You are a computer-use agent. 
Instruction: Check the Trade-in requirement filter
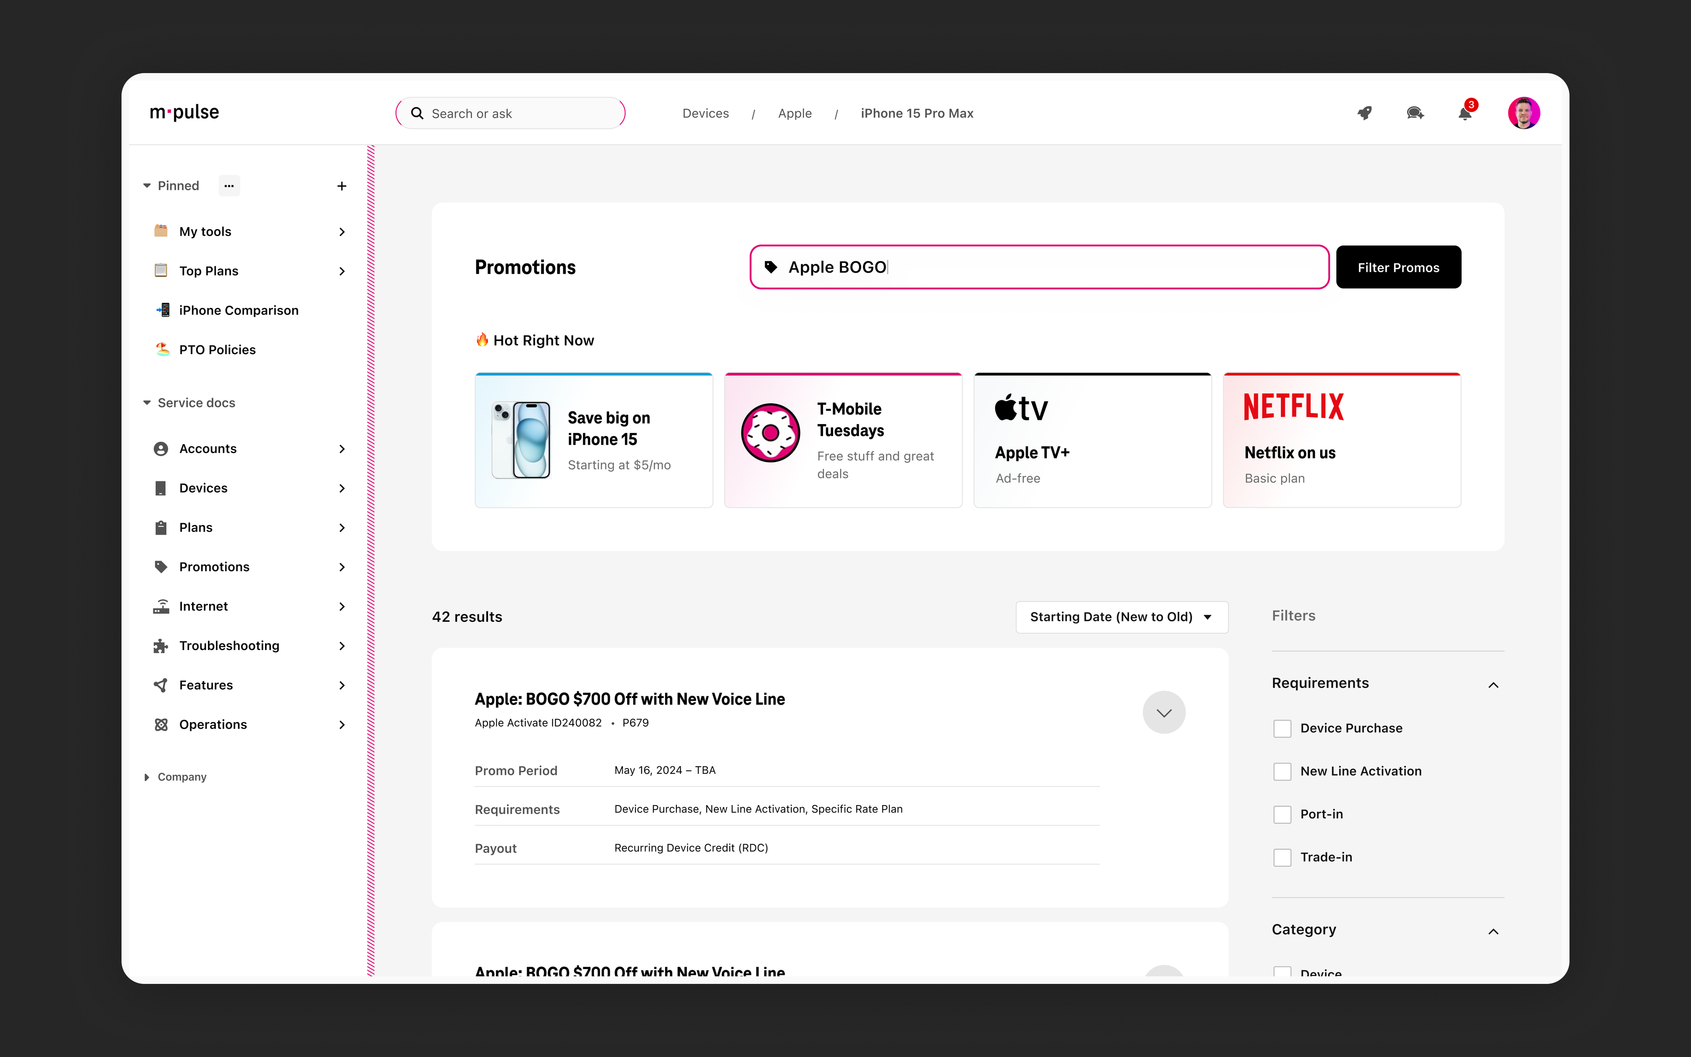tap(1282, 858)
